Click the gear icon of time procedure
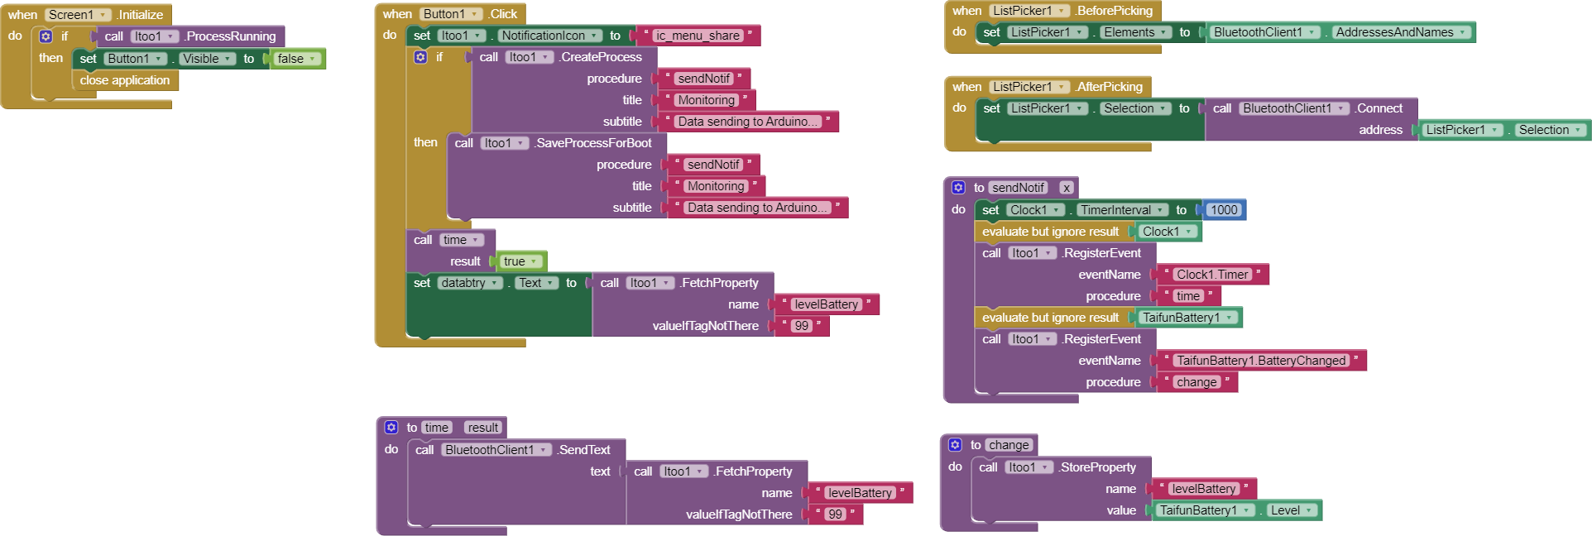The height and width of the screenshot is (536, 1592). pos(391,428)
